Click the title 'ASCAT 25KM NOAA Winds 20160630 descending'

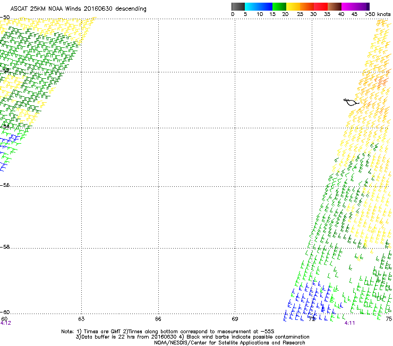coord(78,9)
